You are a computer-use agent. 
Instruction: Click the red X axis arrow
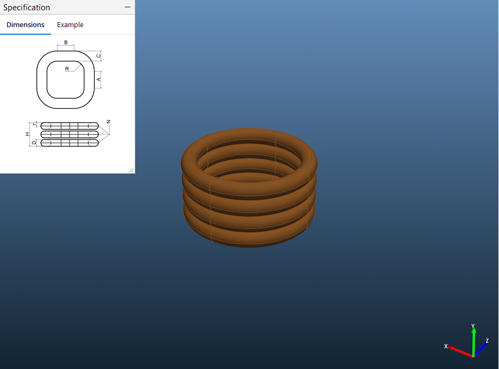pyautogui.click(x=460, y=351)
